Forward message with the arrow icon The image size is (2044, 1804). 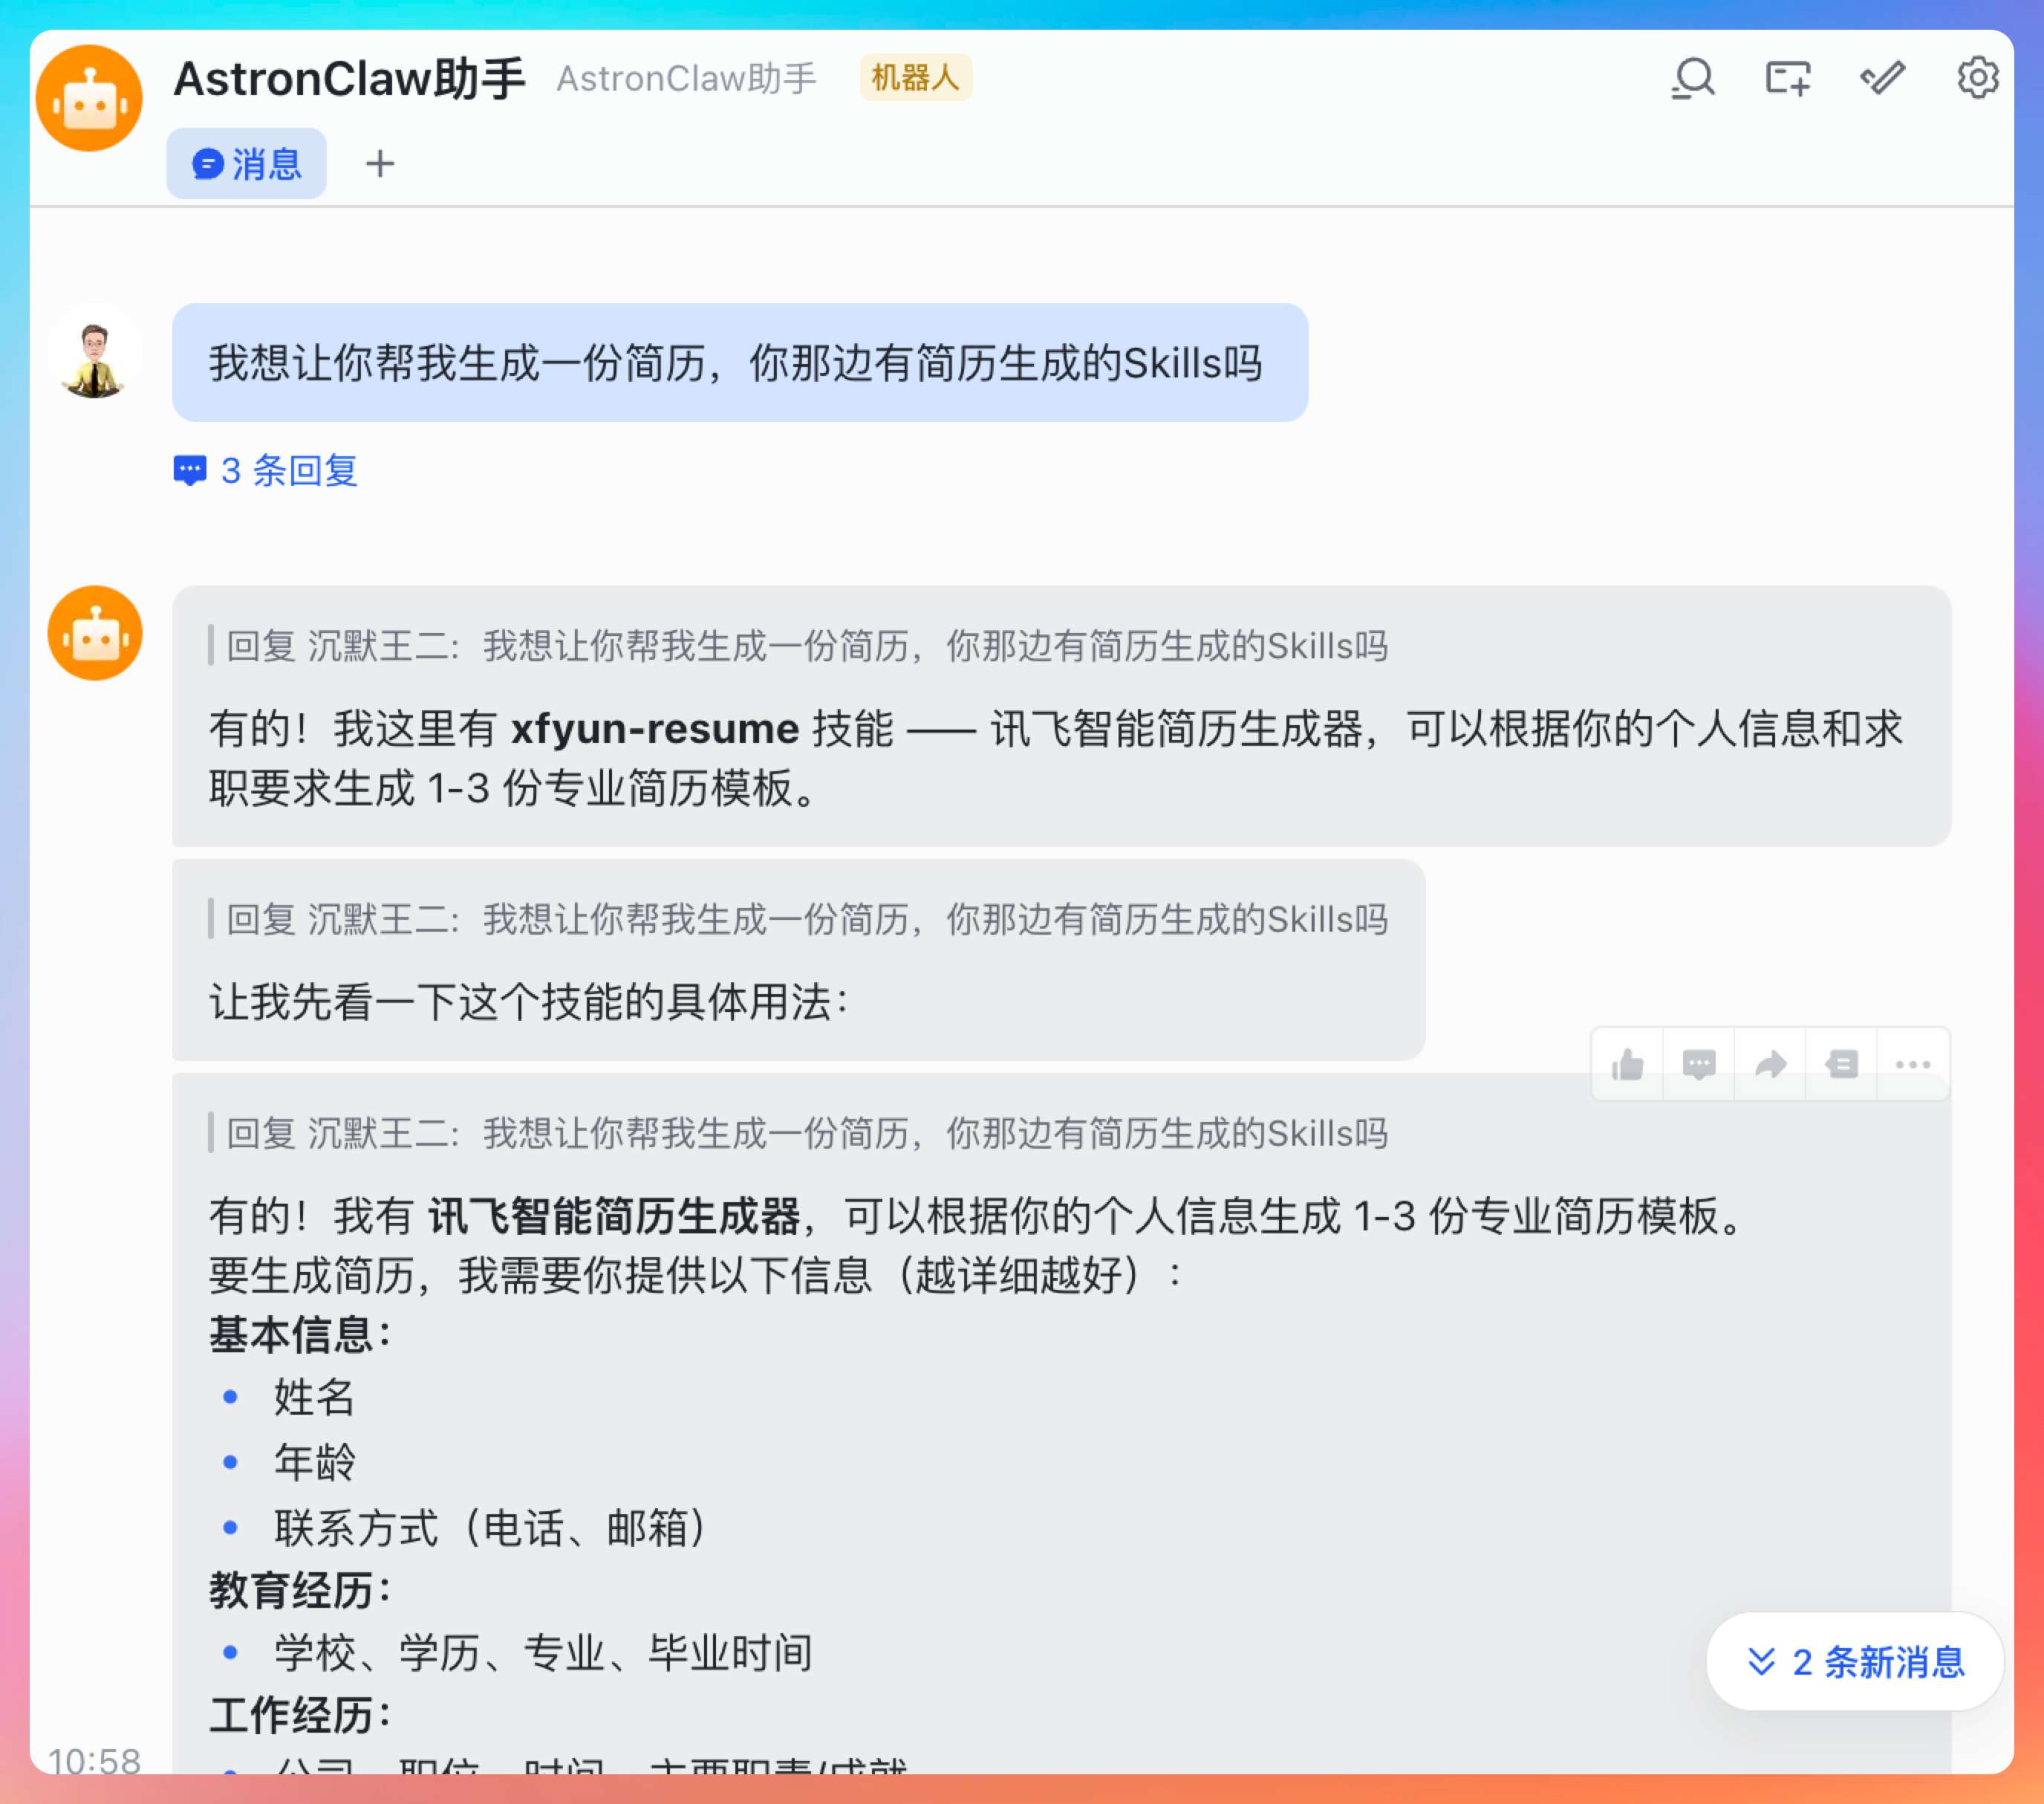1770,1065
